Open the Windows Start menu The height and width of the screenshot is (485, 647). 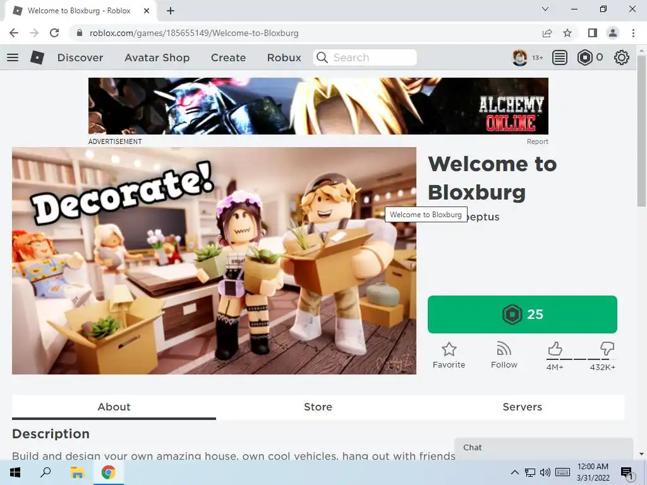[x=15, y=472]
